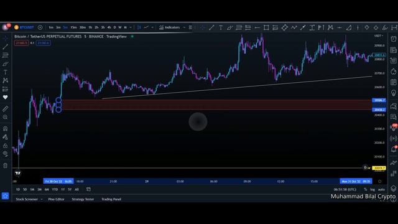This screenshot has width=398, height=224.
Task: Click the line chart style icon
Action: (x=146, y=27)
